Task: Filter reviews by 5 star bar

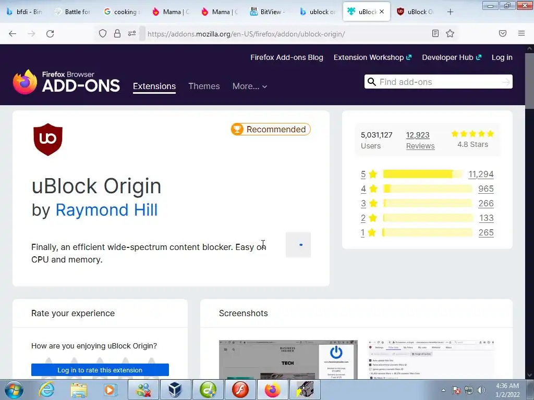Action: (x=422, y=174)
